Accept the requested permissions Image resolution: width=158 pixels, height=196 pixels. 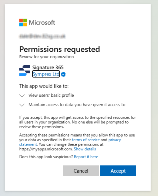(118, 171)
